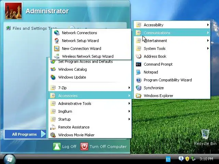The height and width of the screenshot is (164, 219).
Task: Click the Windows Movie Maker film reel icon
Action: point(53,135)
